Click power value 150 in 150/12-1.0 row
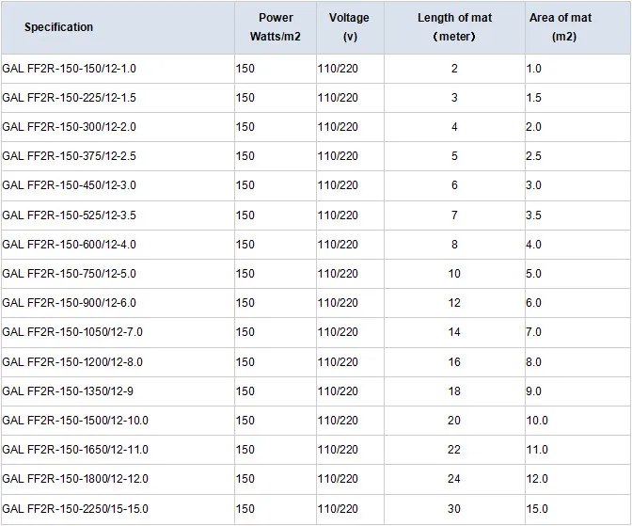Screen dimensions: 632x526 pos(245,69)
